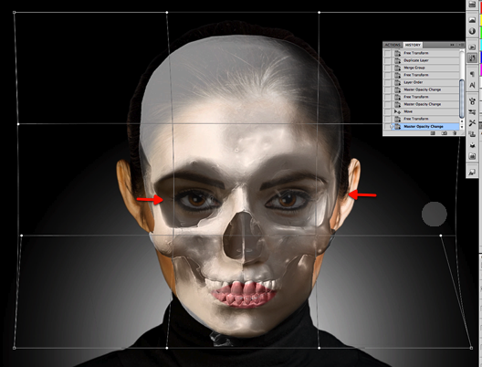The image size is (482, 367).
Task: Set history brush source for Duplicate Layer
Action: [x=388, y=60]
